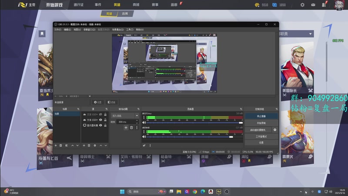Toggle lock on second text GDI+ source
Viewport: 348px width, 196px height.
pyautogui.click(x=105, y=120)
